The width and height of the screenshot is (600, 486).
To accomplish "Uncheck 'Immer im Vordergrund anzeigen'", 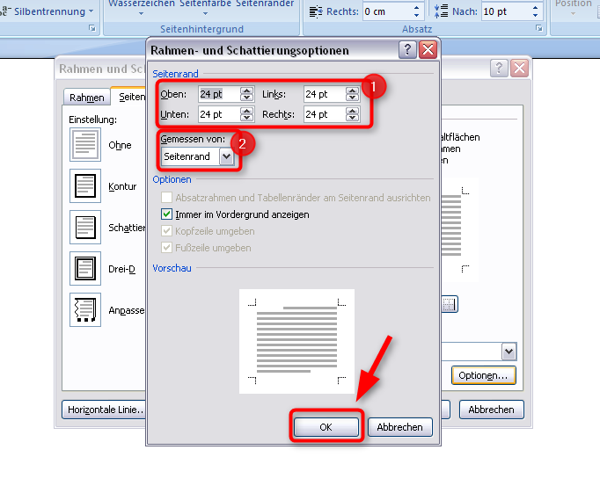I will [x=167, y=214].
